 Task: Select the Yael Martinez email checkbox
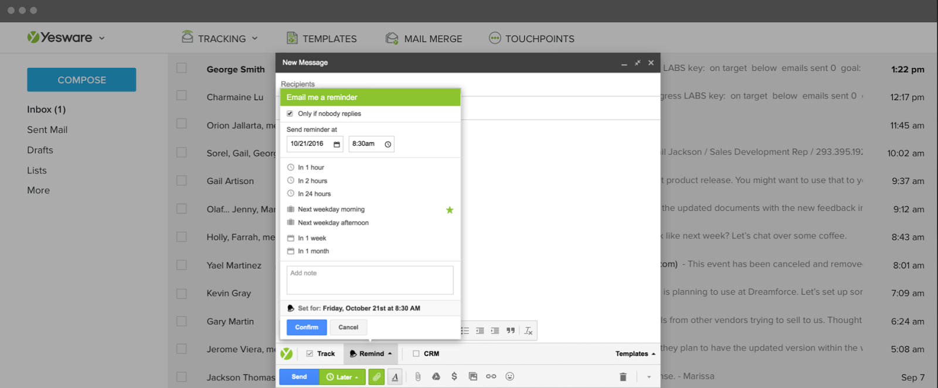(182, 265)
